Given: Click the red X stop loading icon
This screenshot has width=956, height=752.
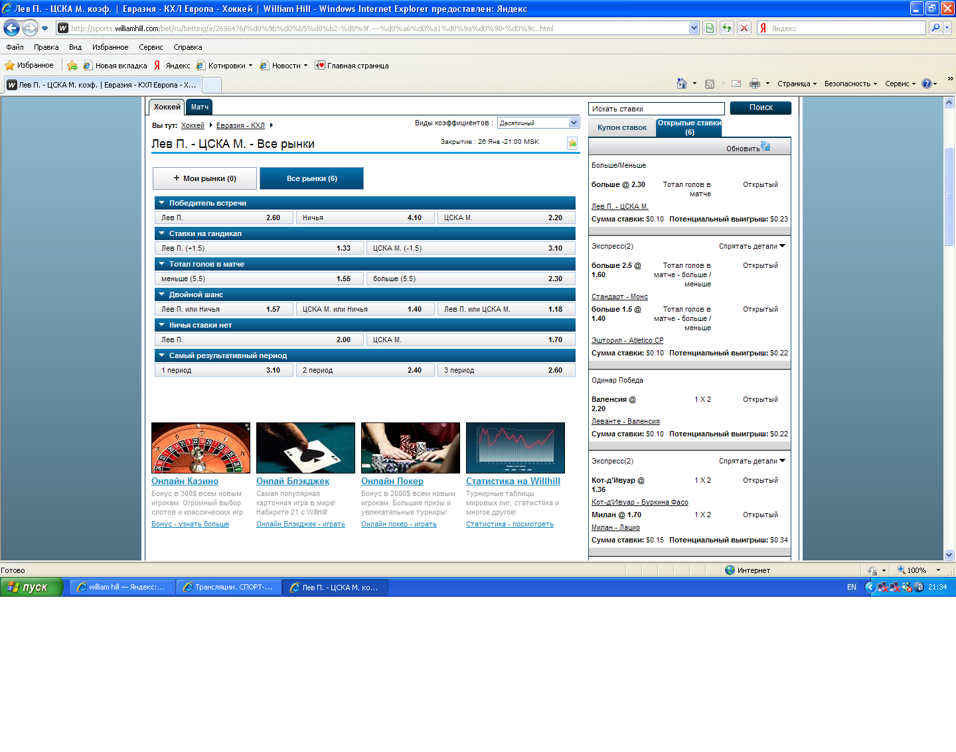Looking at the screenshot, I should point(744,28).
